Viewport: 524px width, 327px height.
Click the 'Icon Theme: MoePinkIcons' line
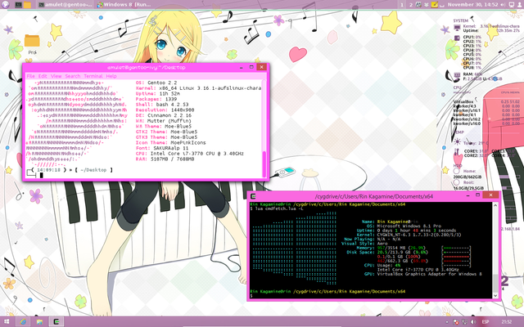point(171,142)
